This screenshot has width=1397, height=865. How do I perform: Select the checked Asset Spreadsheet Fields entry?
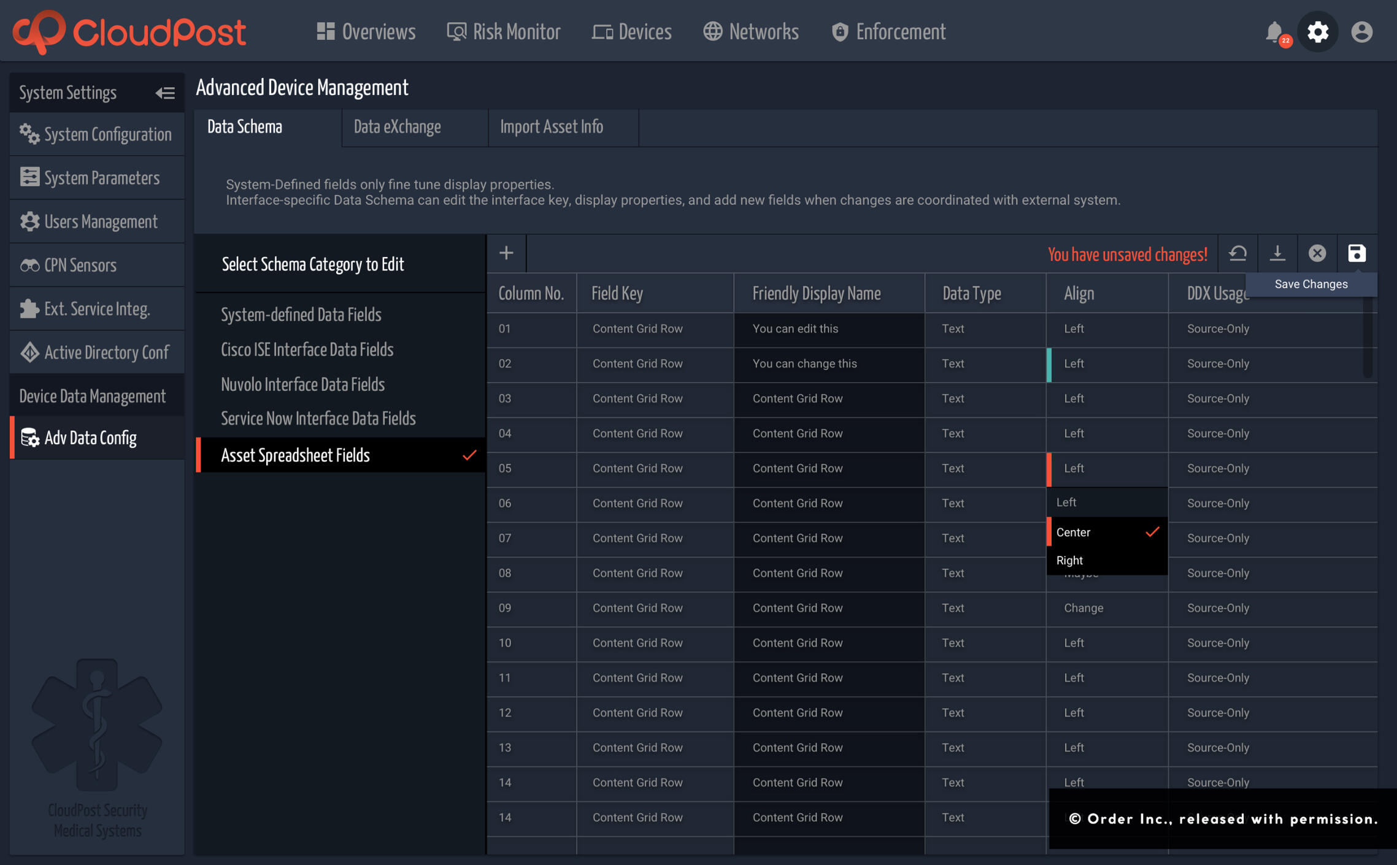coord(296,455)
